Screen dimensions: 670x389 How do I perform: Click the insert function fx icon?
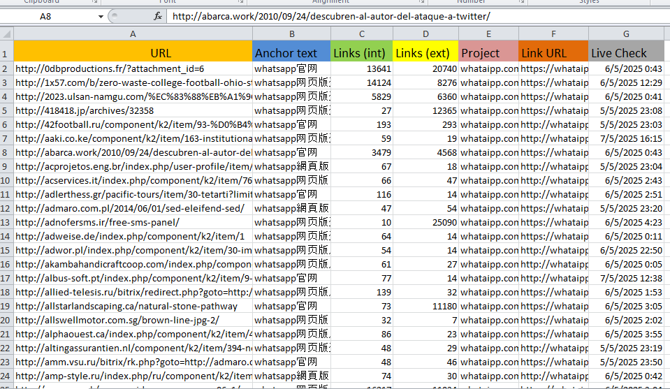click(x=158, y=16)
